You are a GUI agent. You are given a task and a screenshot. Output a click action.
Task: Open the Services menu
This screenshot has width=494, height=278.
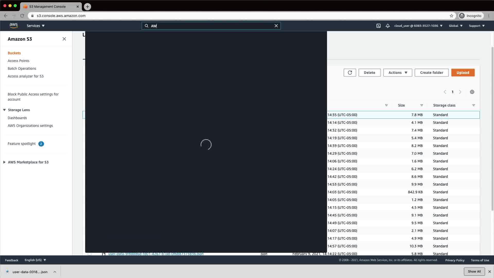pos(36,26)
